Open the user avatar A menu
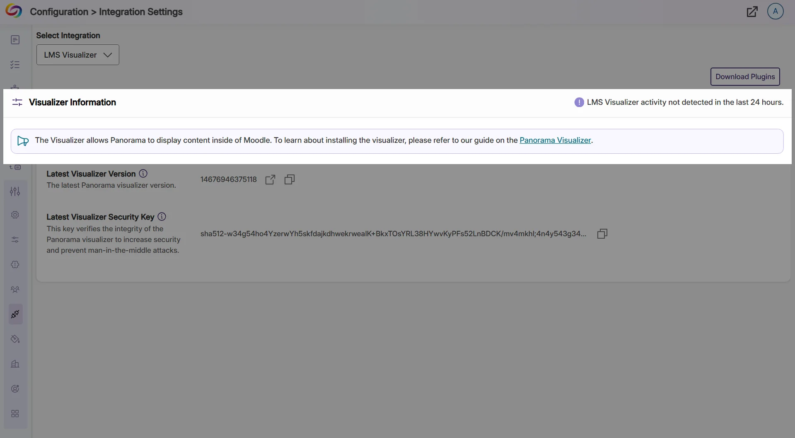 [775, 11]
